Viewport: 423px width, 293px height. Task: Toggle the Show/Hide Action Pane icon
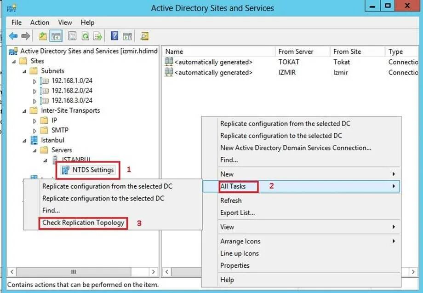tap(127, 36)
